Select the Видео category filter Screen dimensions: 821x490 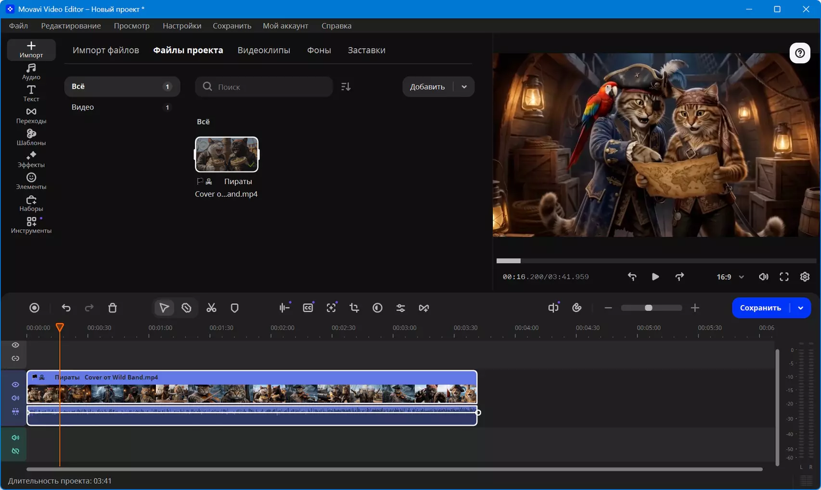122,107
